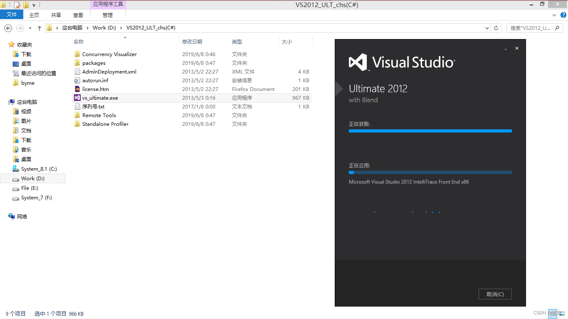Click the 网络 network icon
This screenshot has width=568, height=319.
click(12, 216)
